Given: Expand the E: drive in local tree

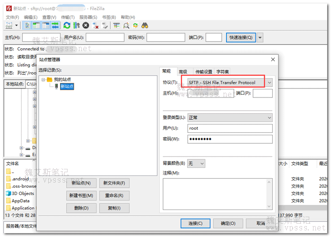Looking at the screenshot, I should [x=21, y=155].
